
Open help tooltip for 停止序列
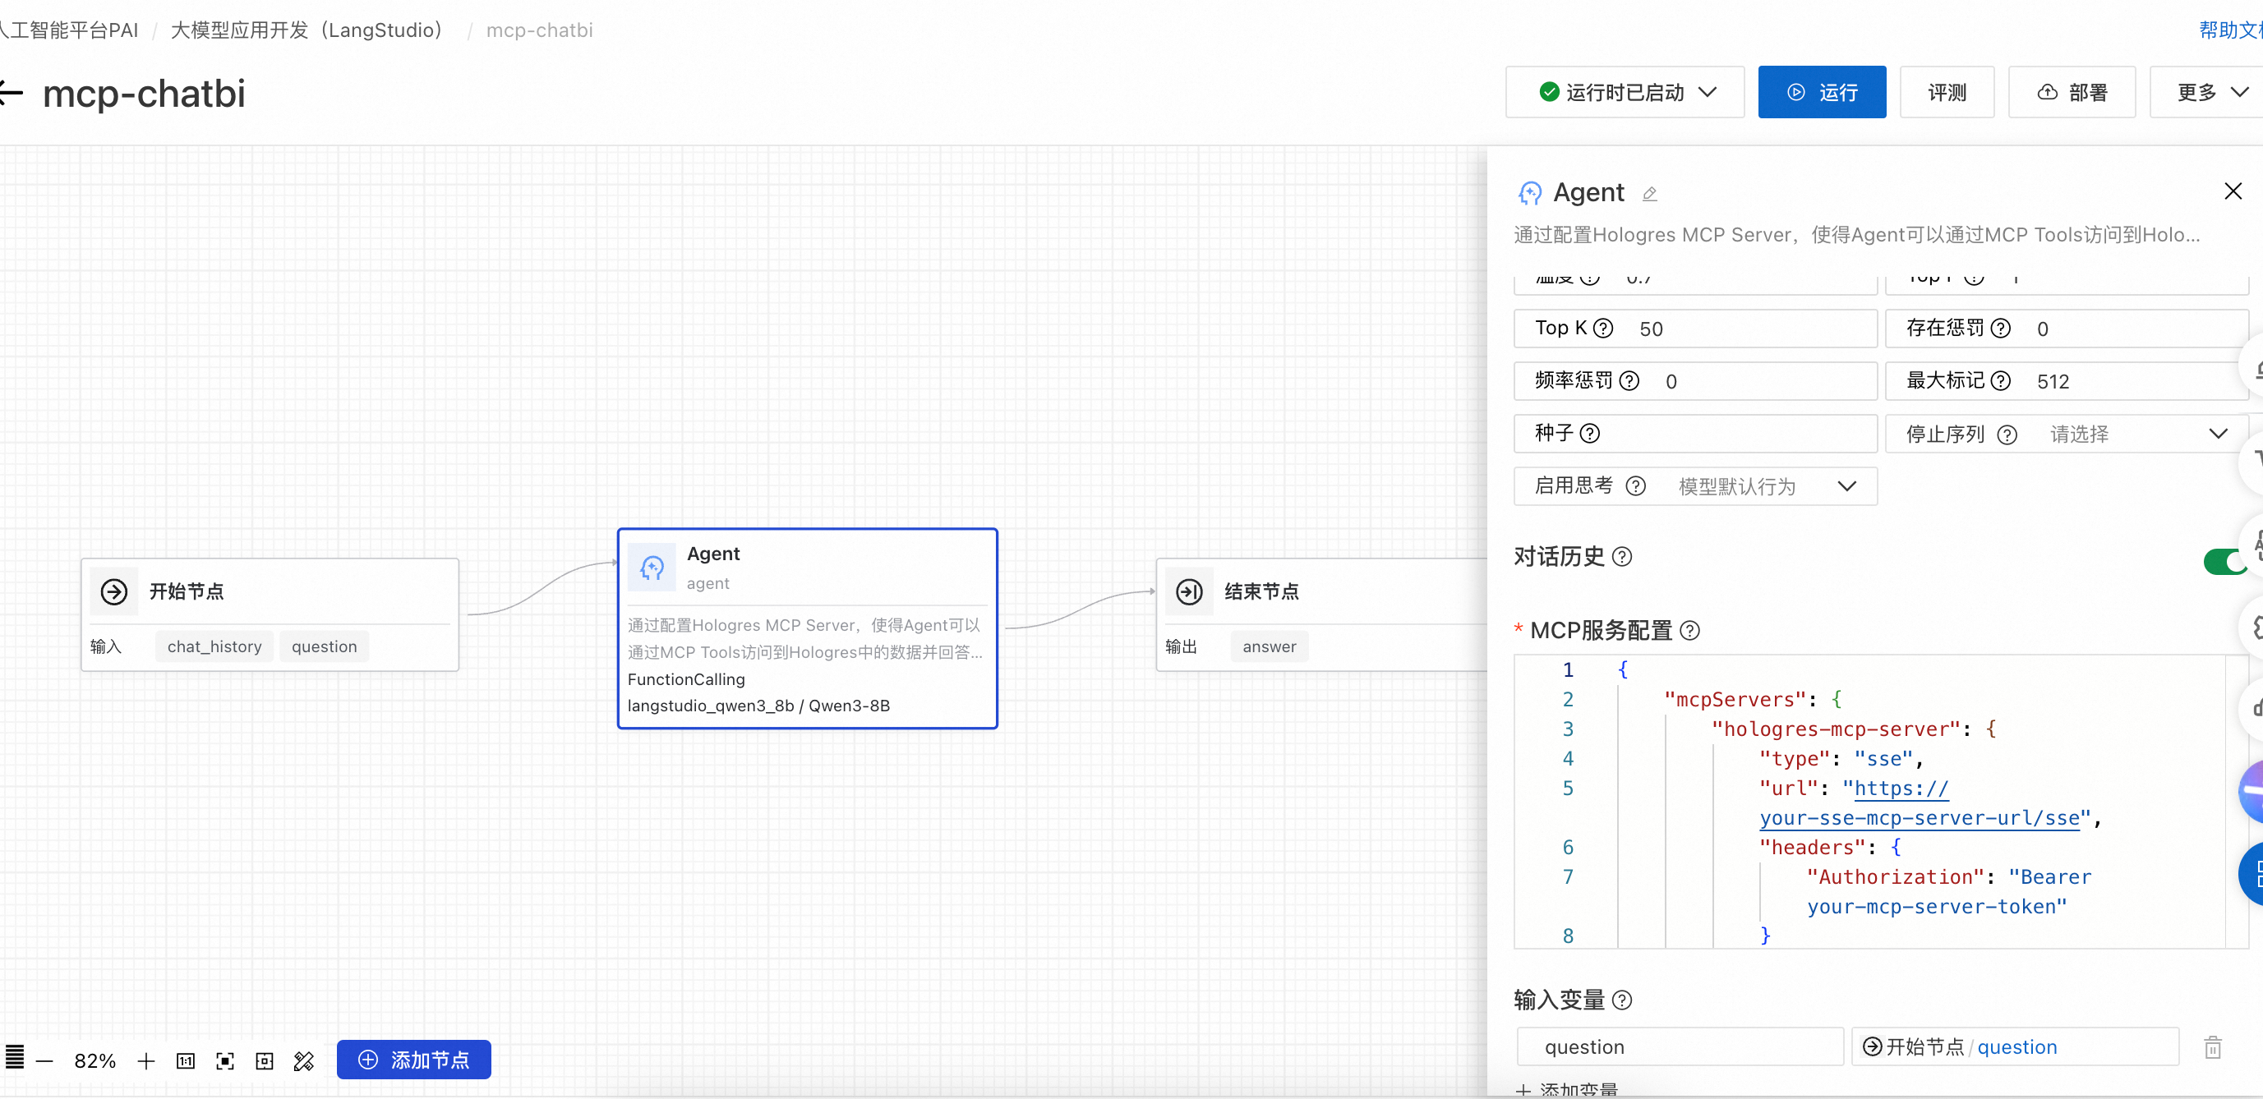click(x=2007, y=435)
